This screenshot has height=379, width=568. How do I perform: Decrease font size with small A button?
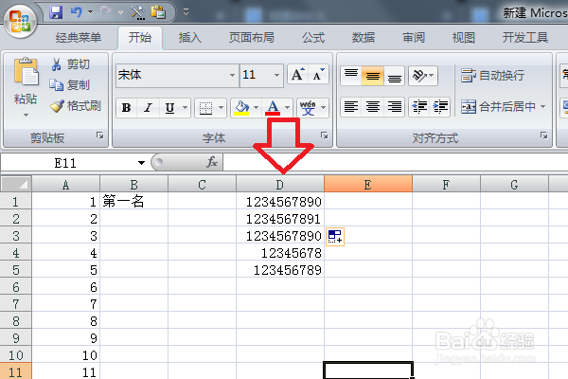coord(318,74)
